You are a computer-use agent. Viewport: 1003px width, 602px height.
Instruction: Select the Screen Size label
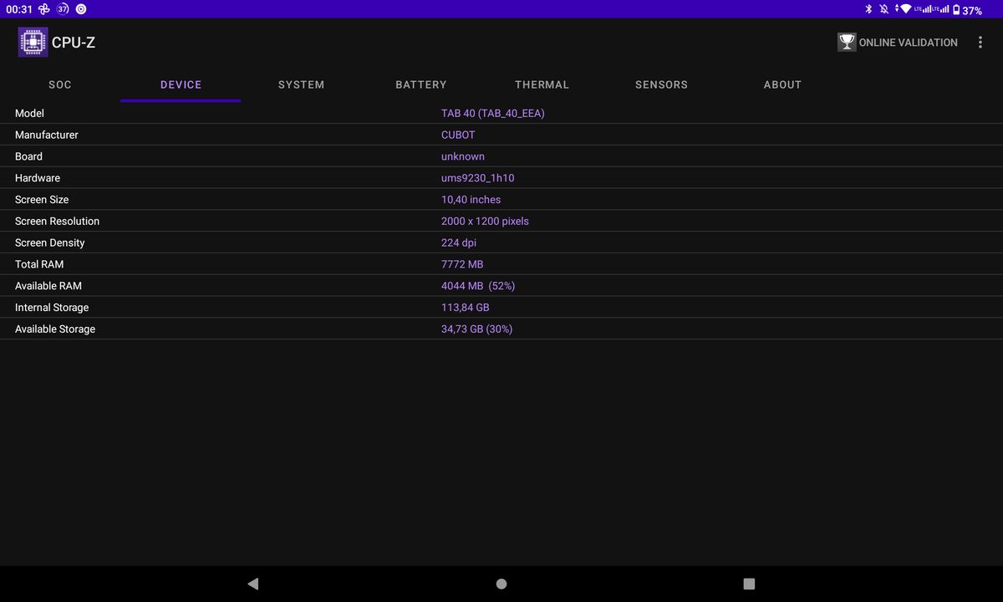42,200
